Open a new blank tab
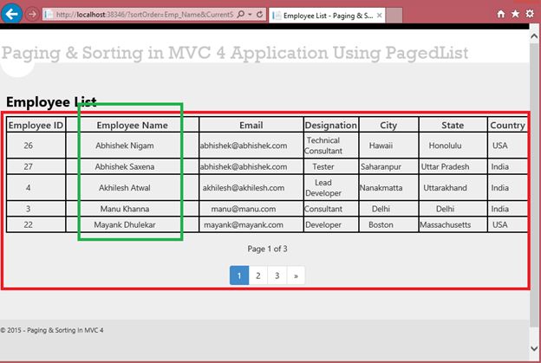Viewport: 541px width, 363px height. [394, 16]
